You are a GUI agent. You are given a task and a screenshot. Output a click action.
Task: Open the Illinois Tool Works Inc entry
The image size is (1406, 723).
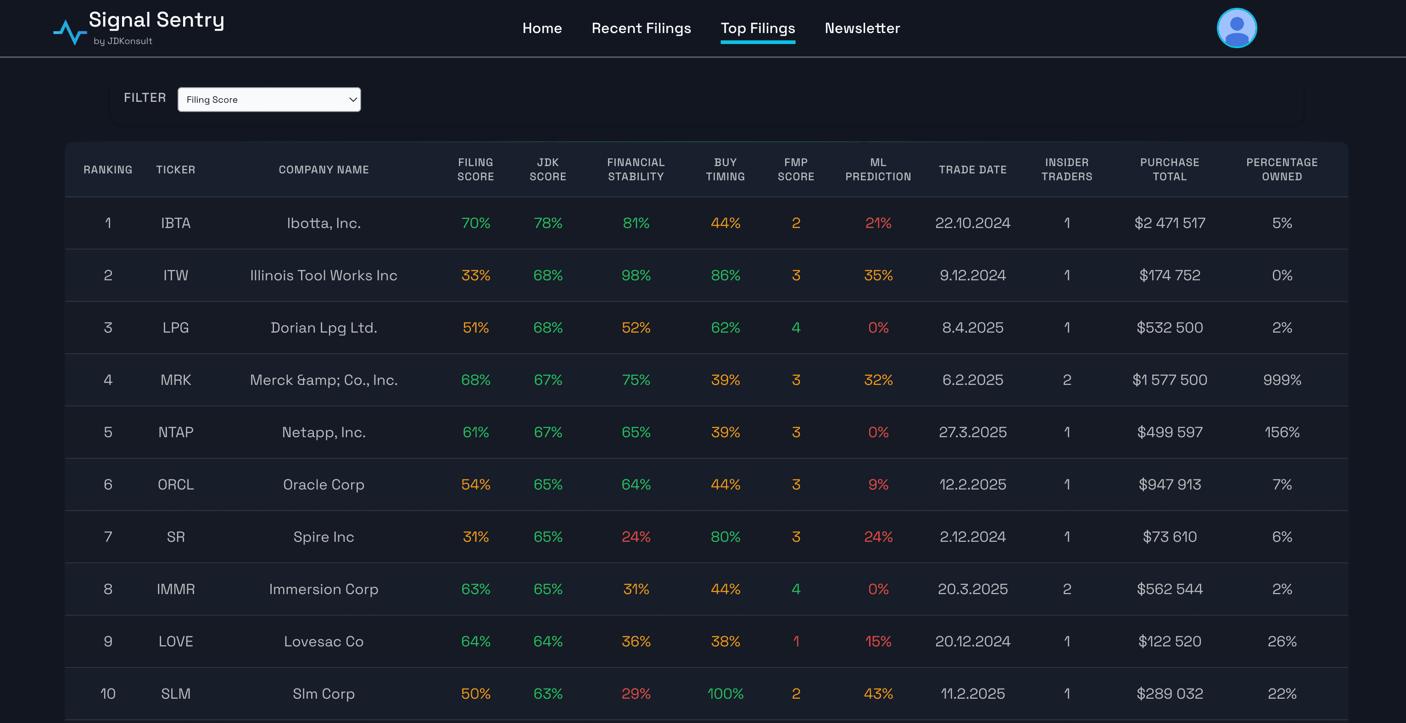[323, 276]
